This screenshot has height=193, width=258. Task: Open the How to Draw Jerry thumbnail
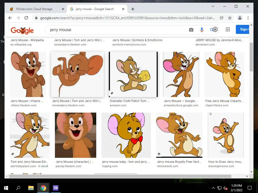coord(225,135)
